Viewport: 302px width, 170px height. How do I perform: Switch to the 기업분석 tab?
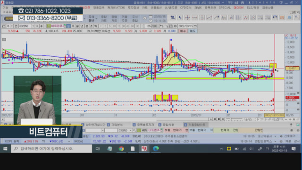pyautogui.click(x=117, y=125)
